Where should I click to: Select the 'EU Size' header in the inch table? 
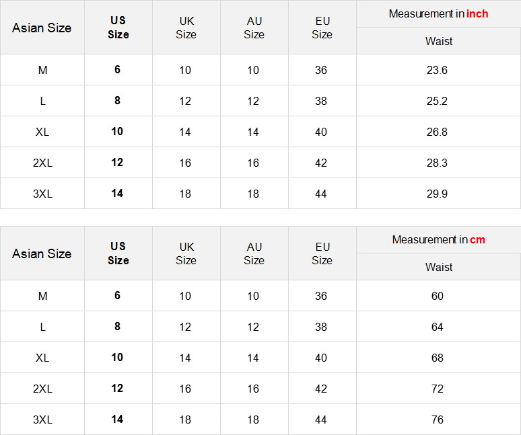tap(322, 28)
